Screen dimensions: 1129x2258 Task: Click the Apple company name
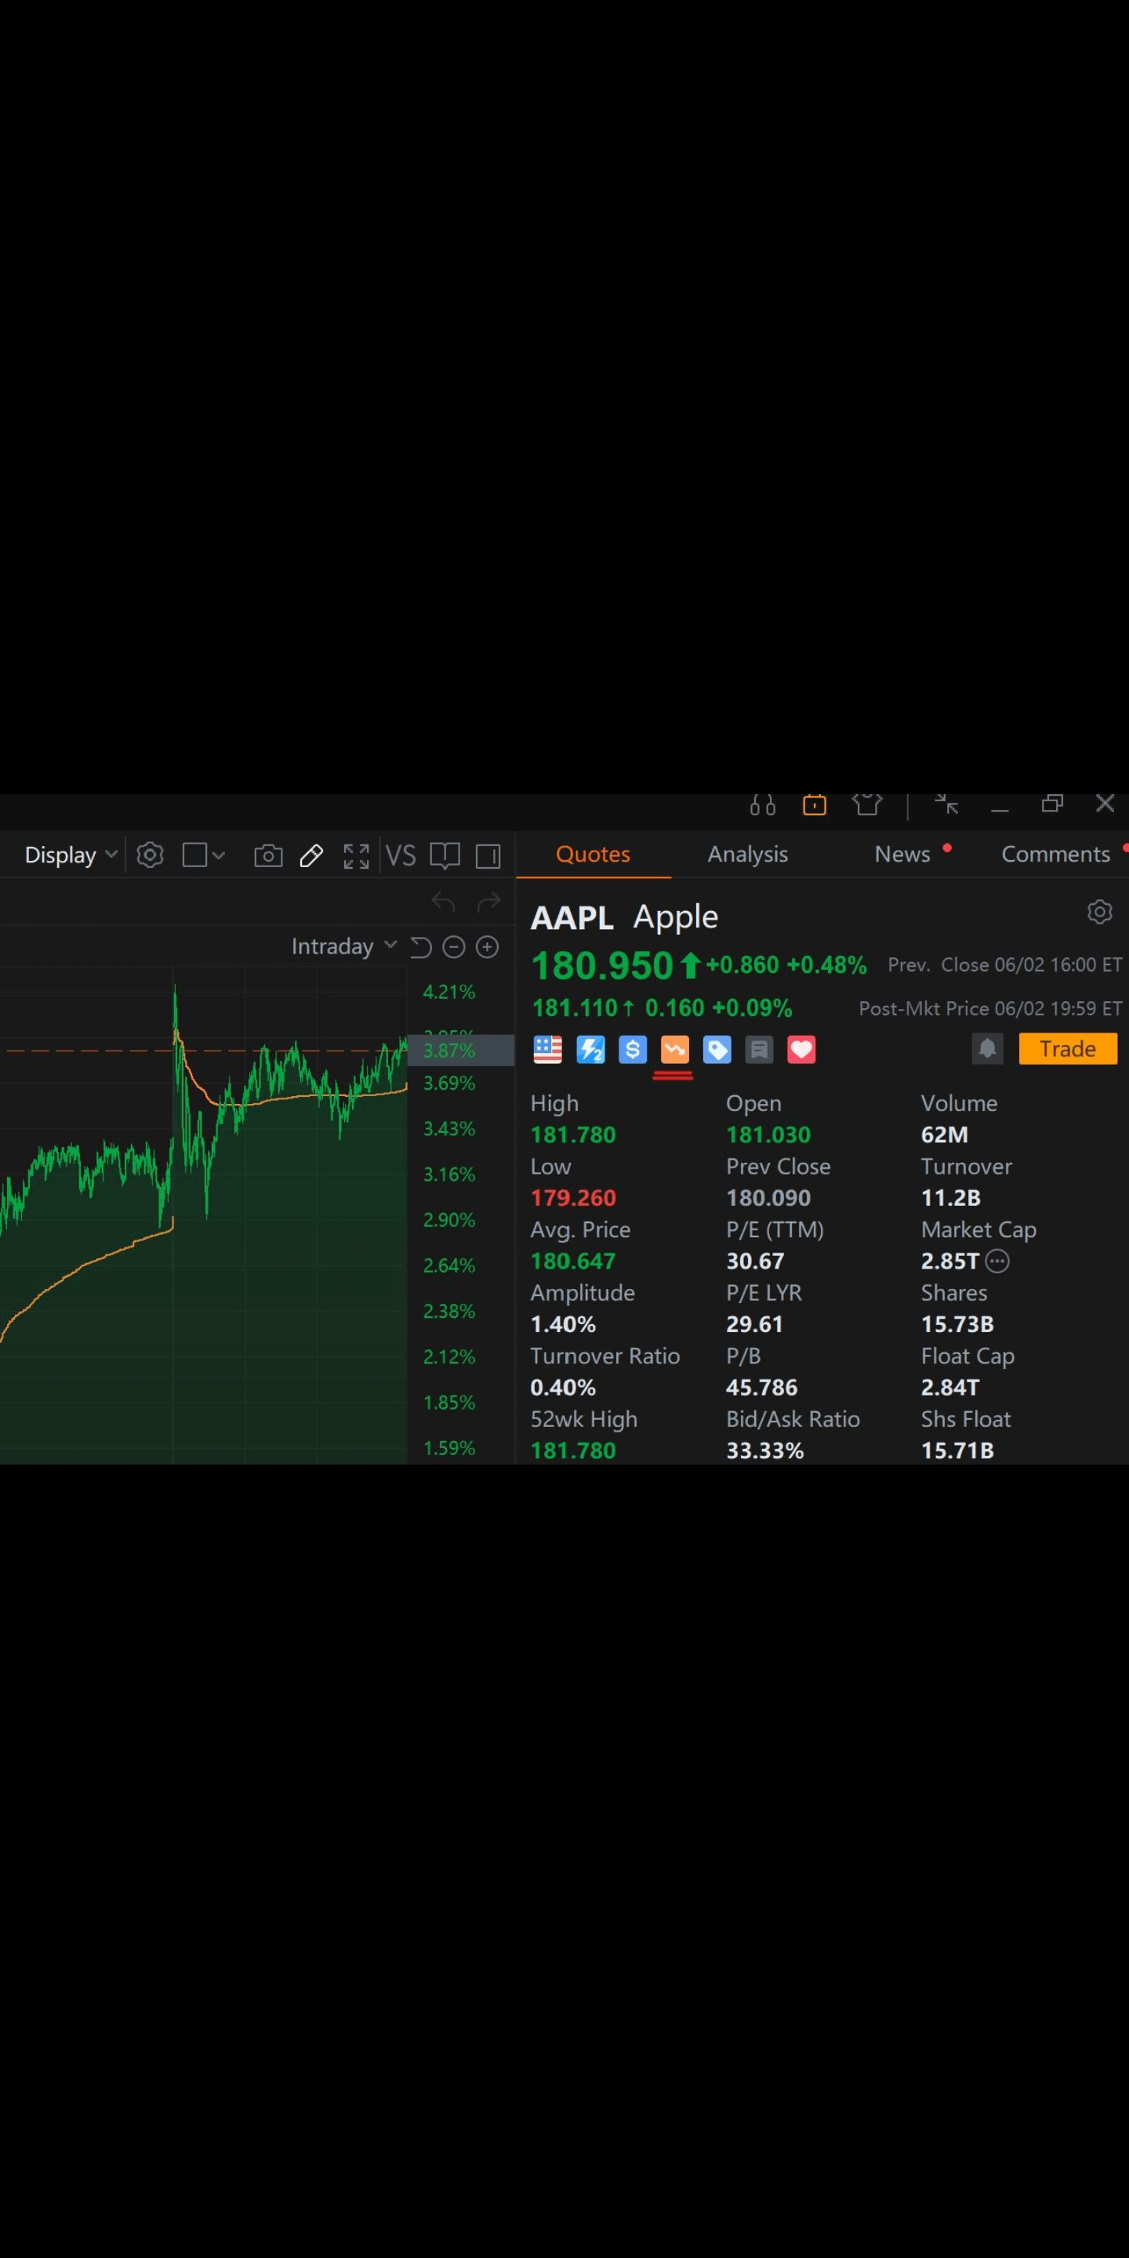click(x=676, y=917)
